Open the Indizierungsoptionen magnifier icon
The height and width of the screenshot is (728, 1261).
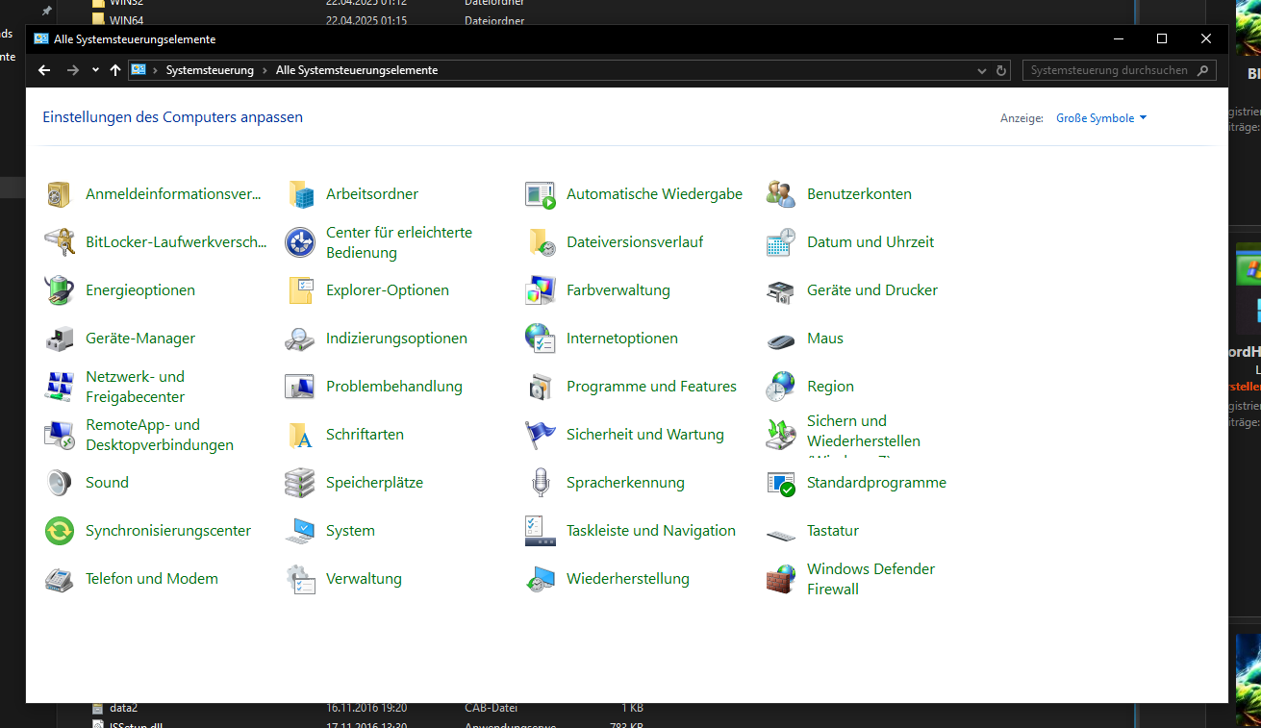pos(300,339)
